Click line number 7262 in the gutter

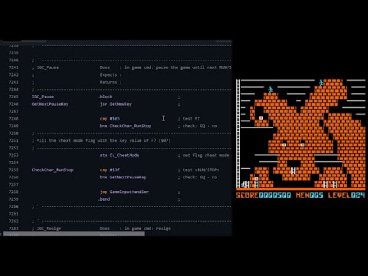click(14, 221)
